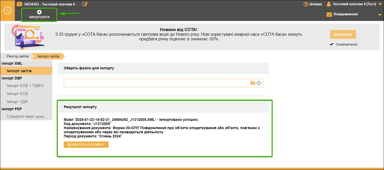Choose Імпорт ЄСВ in sidebar
384x170 pixels.
click(x=17, y=94)
